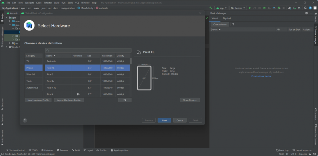Start debugging with the green bug icon
Screen dimensions: 318x156
pyautogui.click(x=264, y=8)
